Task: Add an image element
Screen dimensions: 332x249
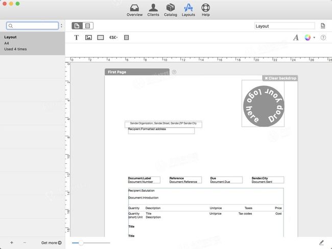Action: (x=88, y=38)
